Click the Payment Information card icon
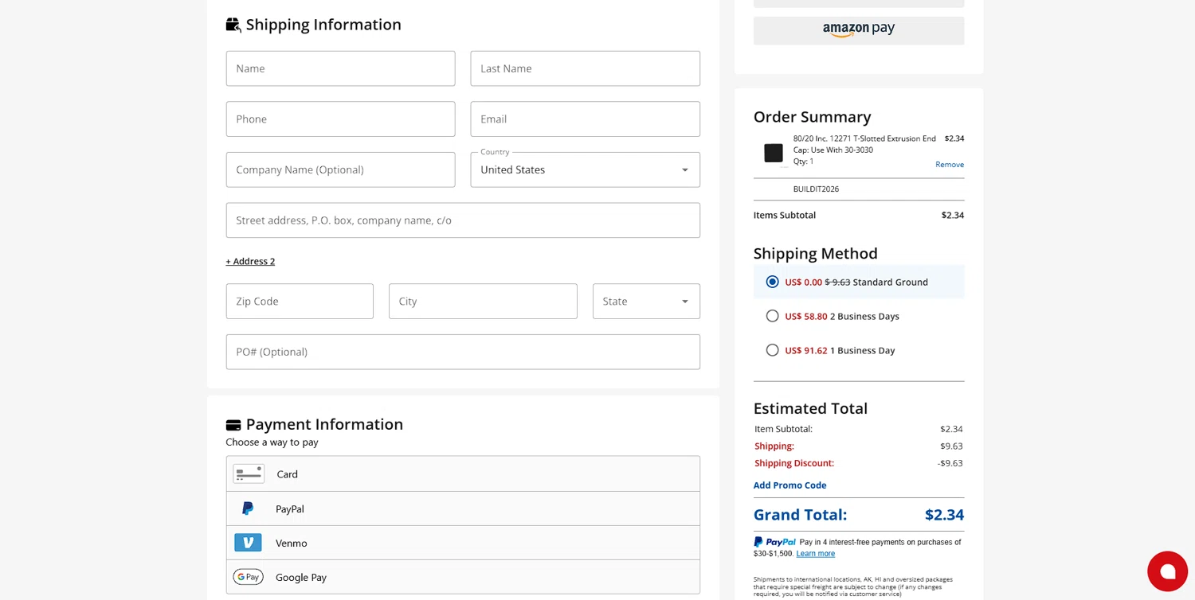 pyautogui.click(x=233, y=425)
